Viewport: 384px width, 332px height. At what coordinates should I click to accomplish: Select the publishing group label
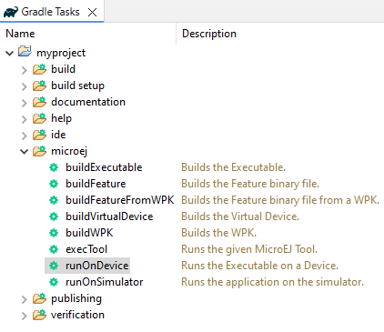(76, 298)
